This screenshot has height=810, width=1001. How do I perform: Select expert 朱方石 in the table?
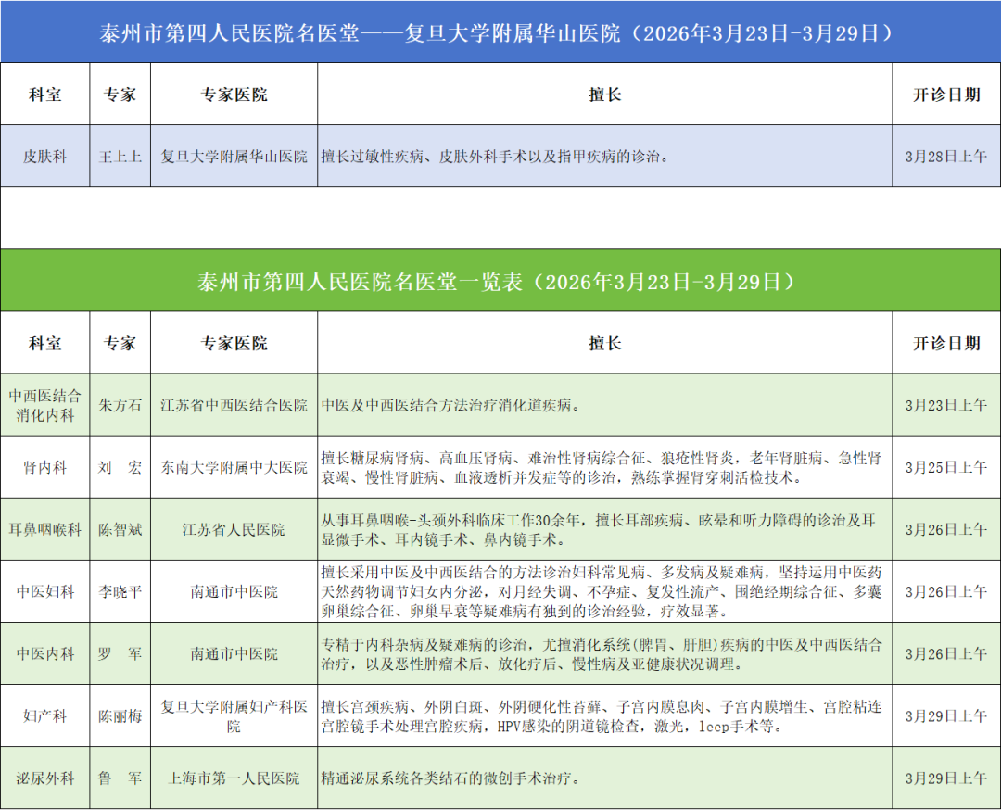point(120,405)
